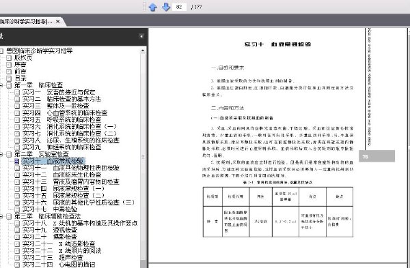The width and height of the screenshot is (410, 268).
Task: Collapse the 第二章 实验室检查 tree node
Action: [x=1, y=154]
